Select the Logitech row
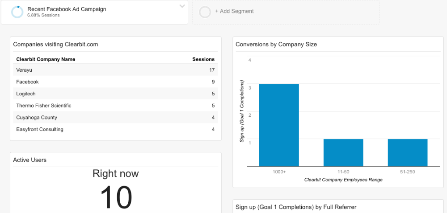This screenshot has height=213, width=447. point(115,94)
